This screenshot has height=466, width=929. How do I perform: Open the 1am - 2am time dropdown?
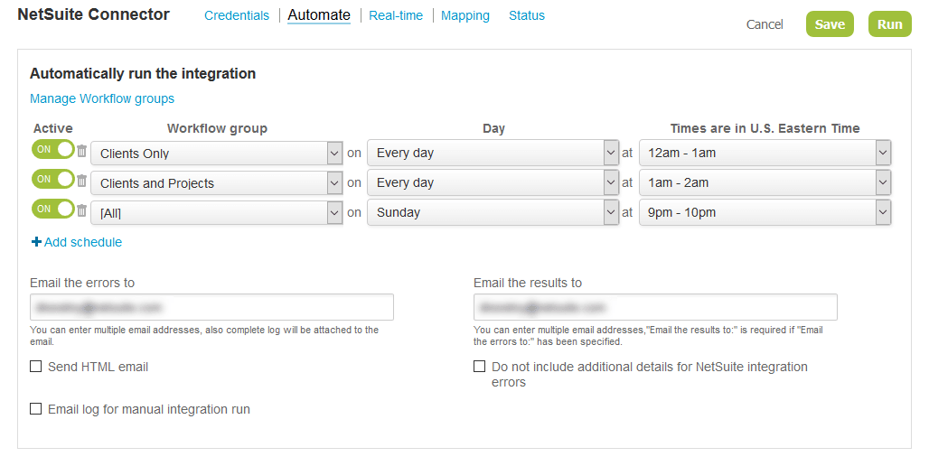[765, 182]
